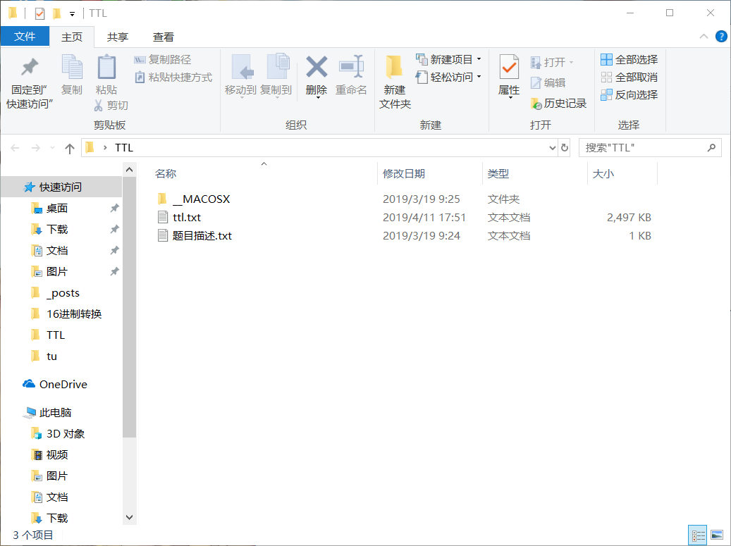Open TTL folder in sidebar
The height and width of the screenshot is (546, 731).
pos(56,335)
